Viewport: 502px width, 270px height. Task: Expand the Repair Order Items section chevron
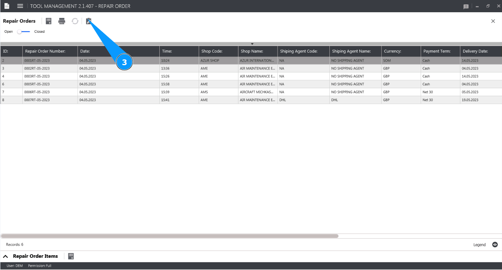point(6,256)
